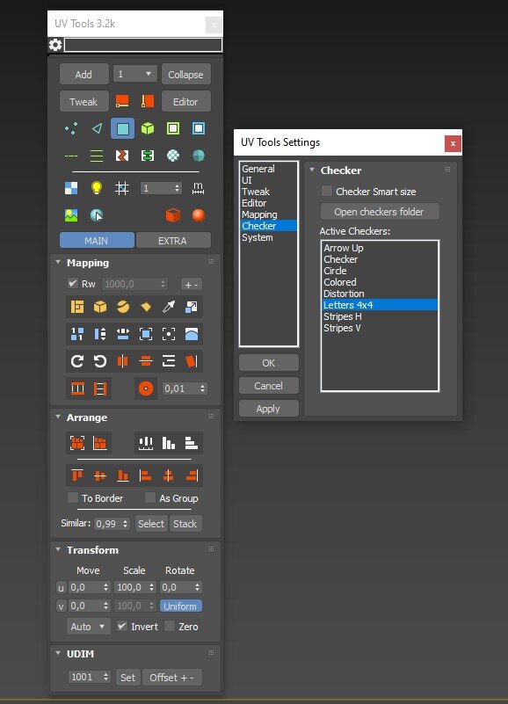Screen dimensions: 508x704
Task: Rotate UV clockwise arrow icon
Action: [x=77, y=361]
